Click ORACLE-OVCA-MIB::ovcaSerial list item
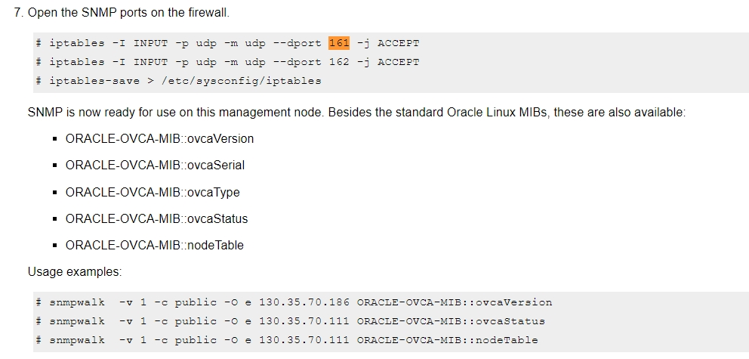This screenshot has height=359, width=749. [x=155, y=166]
